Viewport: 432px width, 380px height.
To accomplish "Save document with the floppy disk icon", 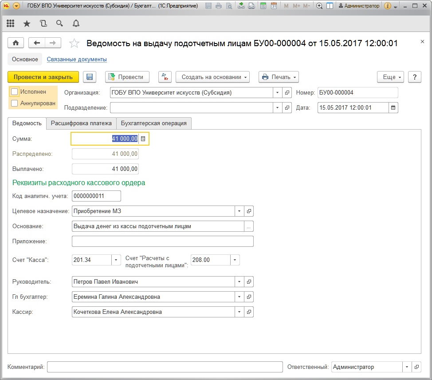I will tap(90, 77).
